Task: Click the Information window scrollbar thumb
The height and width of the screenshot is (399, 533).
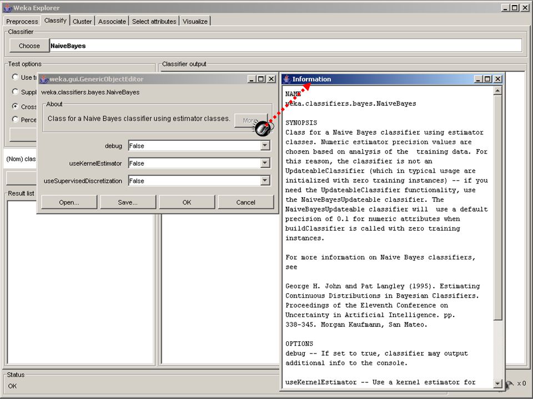Action: point(497,208)
